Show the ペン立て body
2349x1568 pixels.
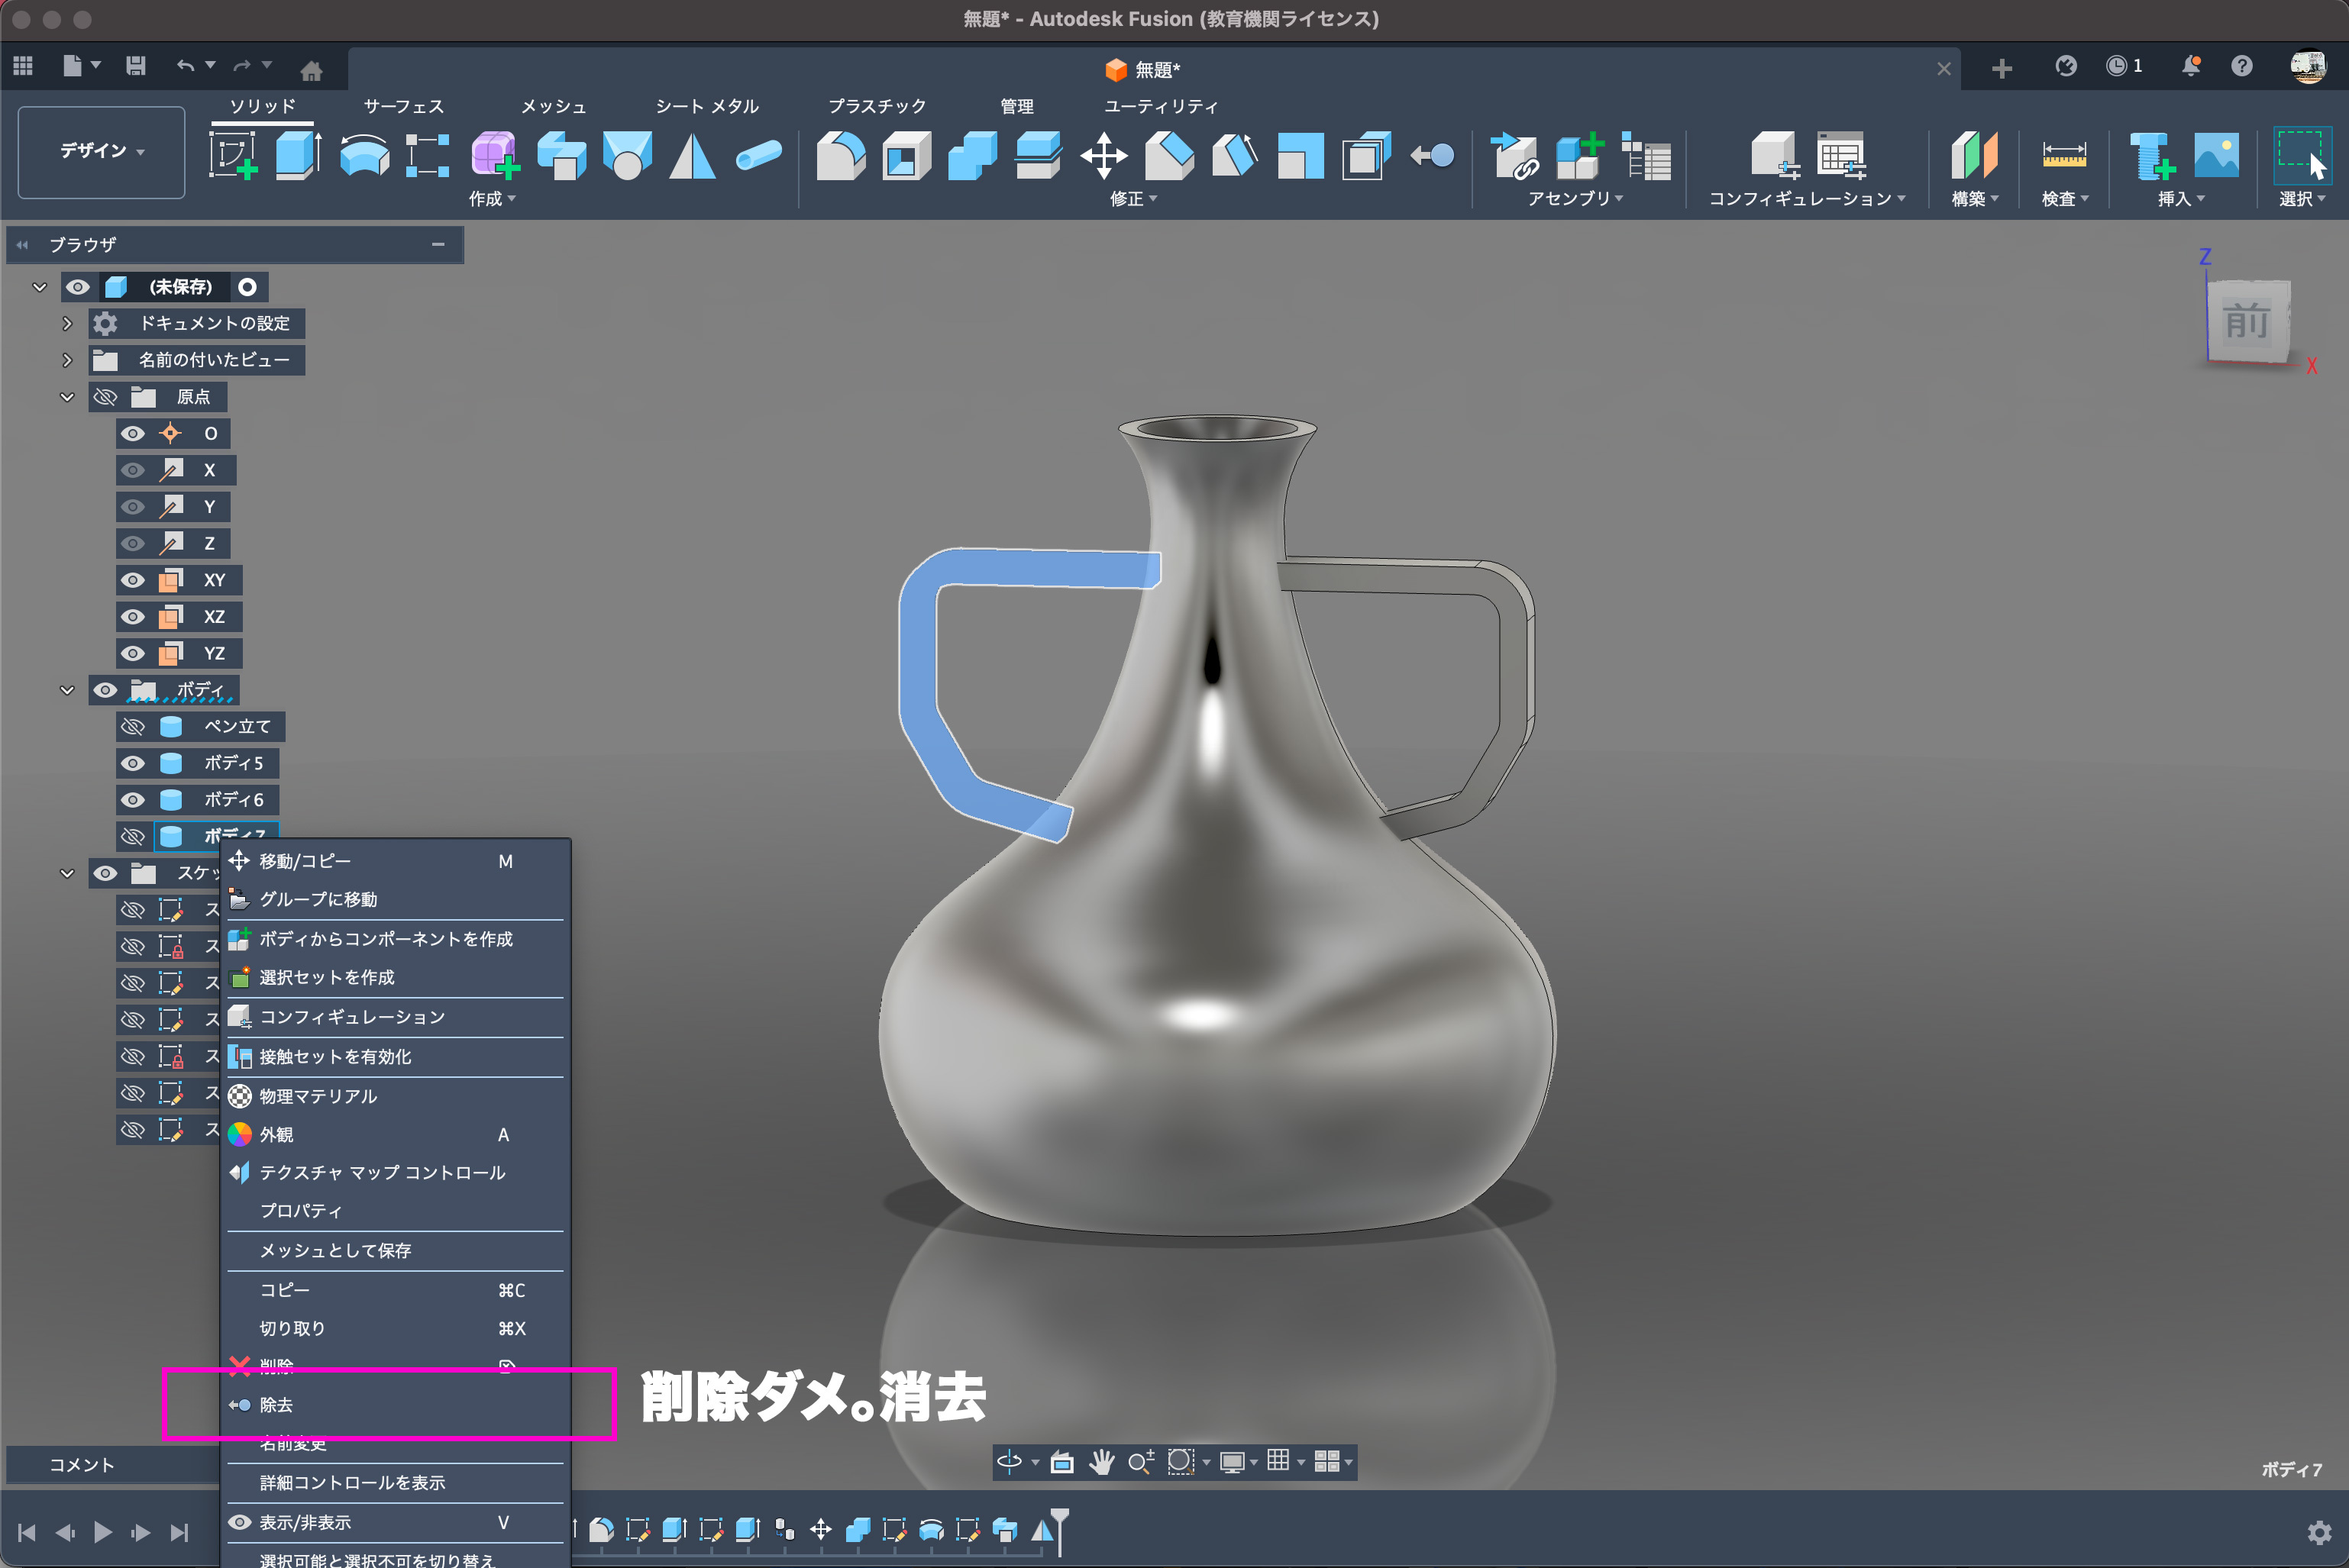[132, 726]
